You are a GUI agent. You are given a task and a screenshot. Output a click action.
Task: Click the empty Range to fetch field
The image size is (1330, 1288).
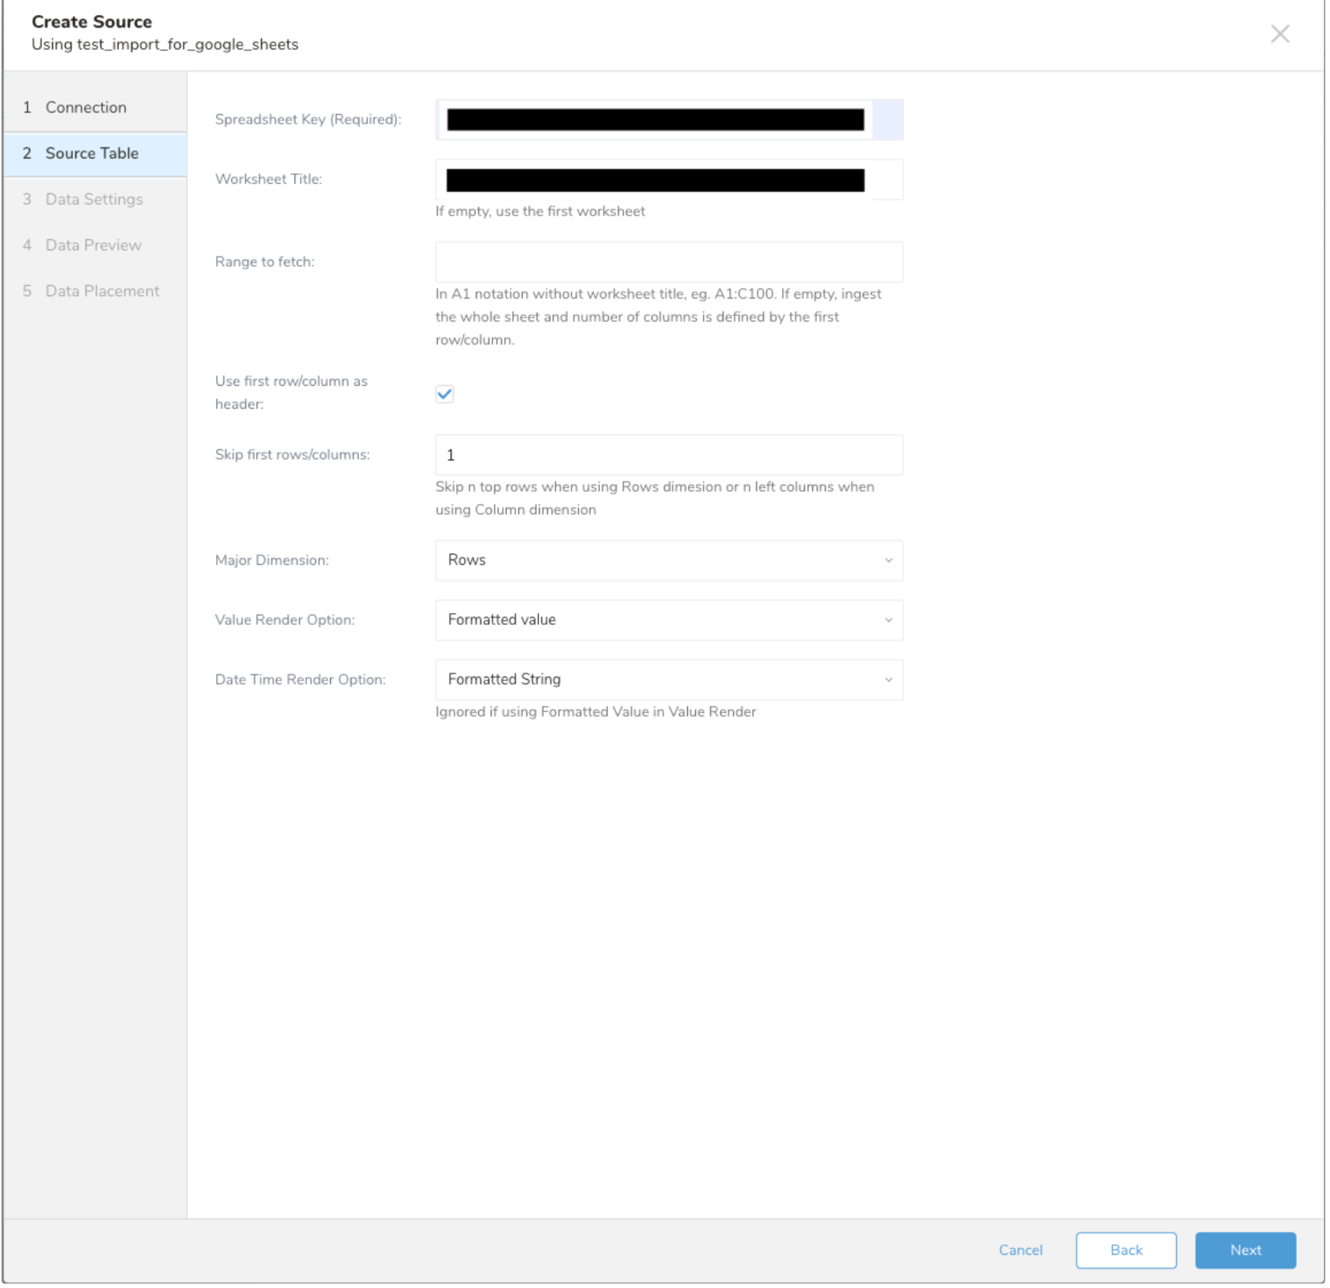tap(668, 262)
